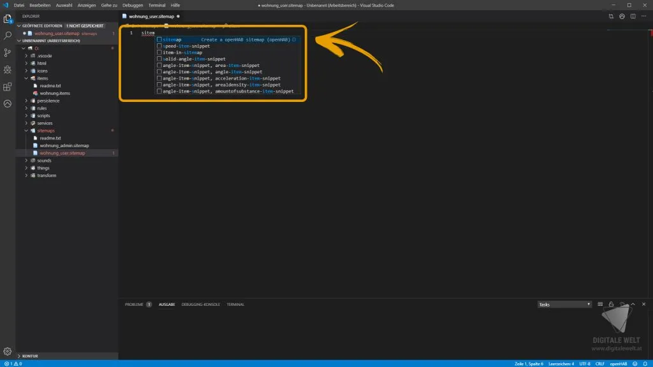Open wohnung.items file in explorer
The width and height of the screenshot is (653, 367).
click(66, 93)
